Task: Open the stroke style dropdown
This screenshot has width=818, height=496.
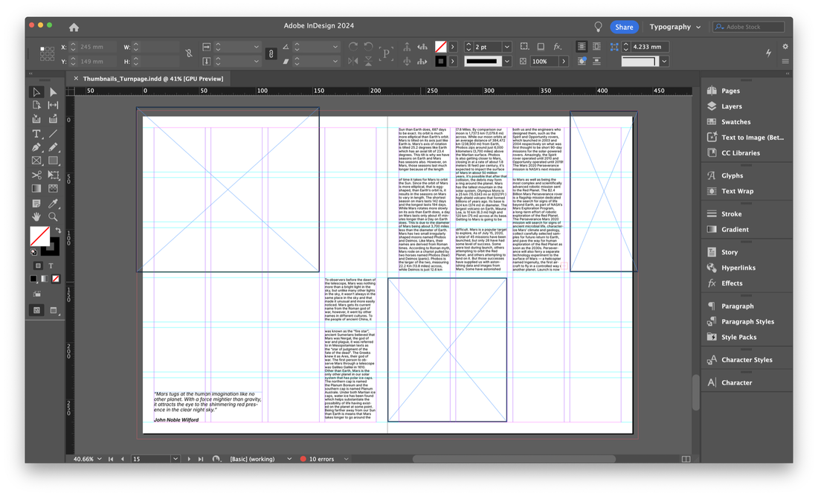Action: (506, 61)
